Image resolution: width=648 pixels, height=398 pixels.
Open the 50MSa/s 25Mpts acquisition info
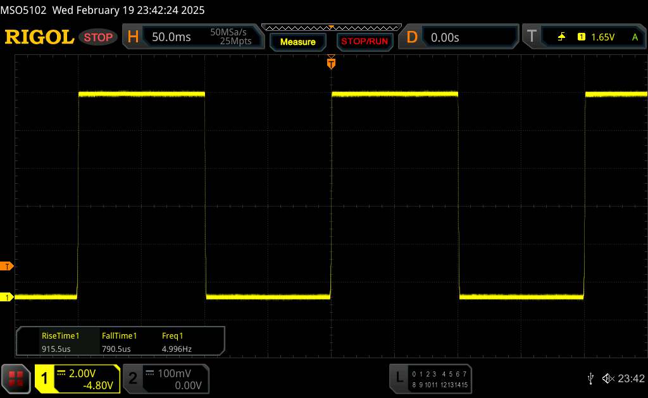pos(230,37)
